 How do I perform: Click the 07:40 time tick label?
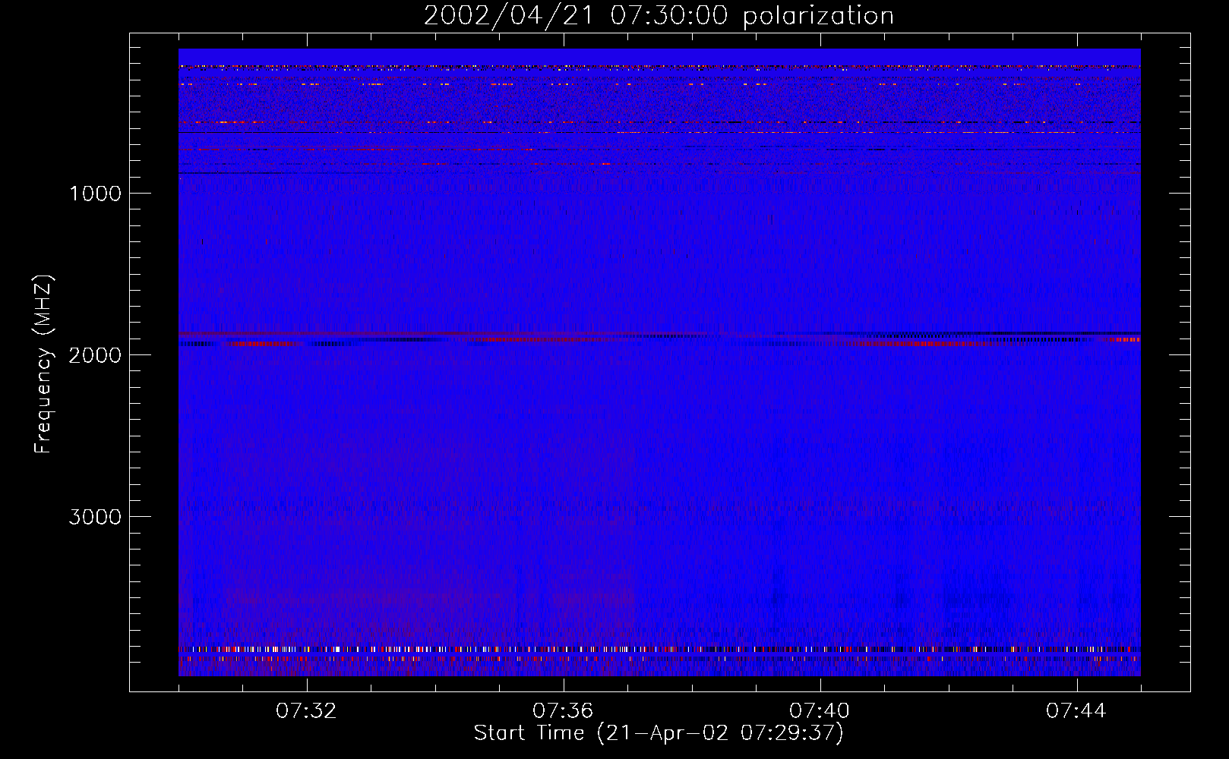[x=820, y=711]
